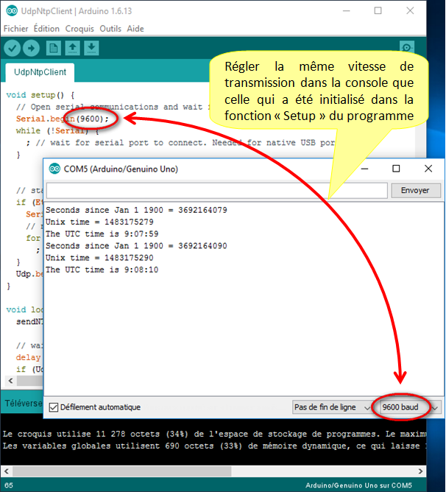Close the COM5 serial monitor window
The width and height of the screenshot is (446, 492).
pos(428,169)
